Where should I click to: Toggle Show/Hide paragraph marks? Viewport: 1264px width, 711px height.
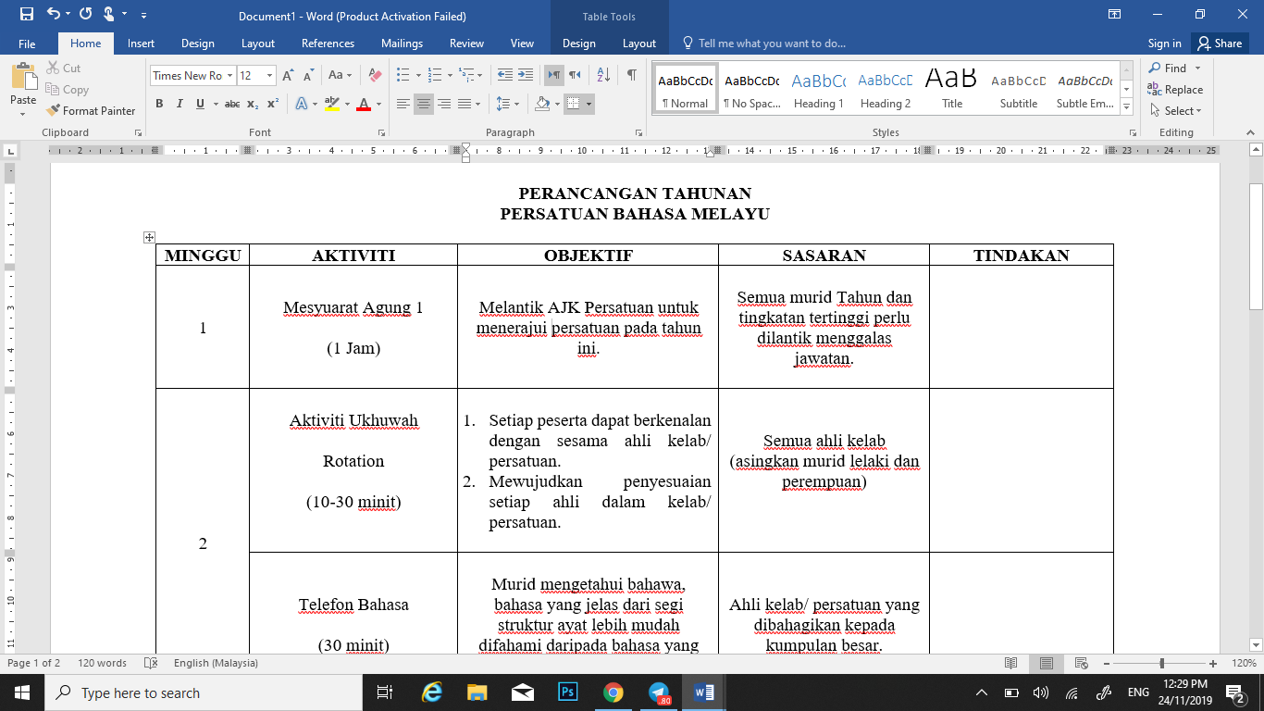[x=631, y=76]
